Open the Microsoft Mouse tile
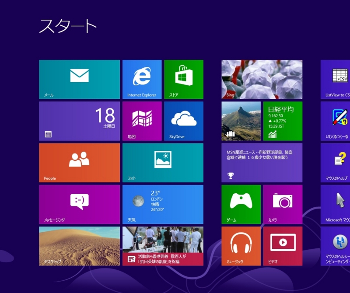The image size is (350, 293). 335,204
